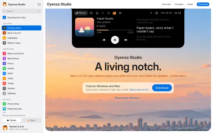Open Tasks quick page
The width and height of the screenshot is (213, 133).
click(x=21, y=78)
